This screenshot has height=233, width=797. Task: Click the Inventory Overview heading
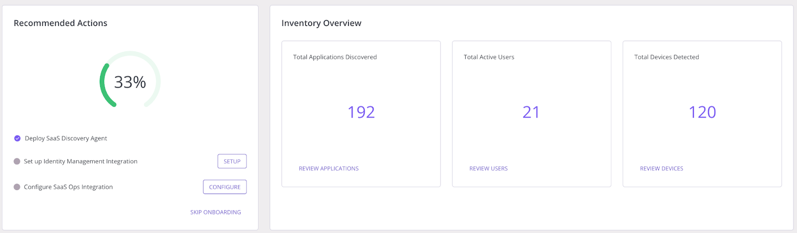coord(321,23)
